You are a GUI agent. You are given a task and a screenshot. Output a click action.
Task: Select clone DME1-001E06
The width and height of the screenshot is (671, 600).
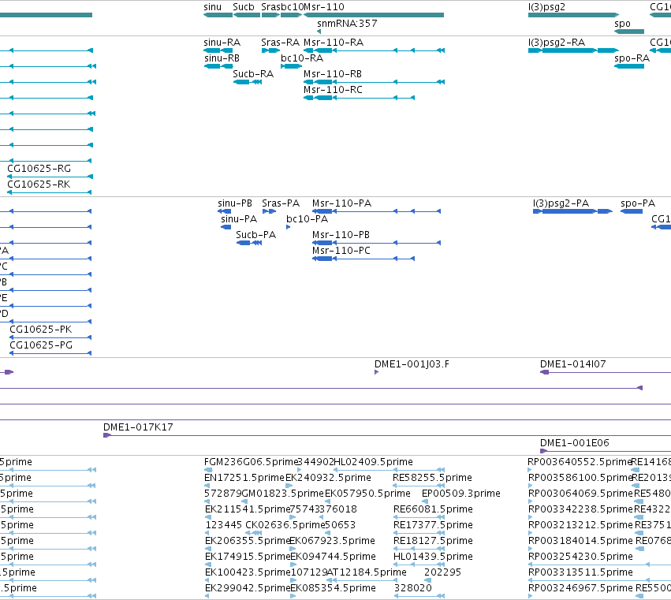(x=606, y=451)
